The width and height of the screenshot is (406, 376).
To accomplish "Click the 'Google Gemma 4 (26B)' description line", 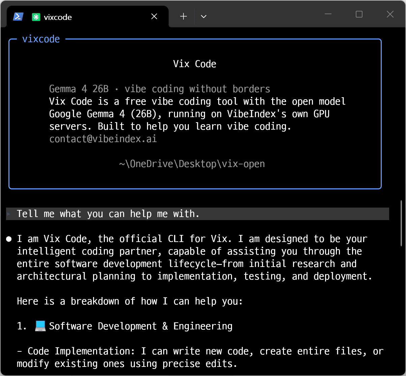I will point(189,114).
